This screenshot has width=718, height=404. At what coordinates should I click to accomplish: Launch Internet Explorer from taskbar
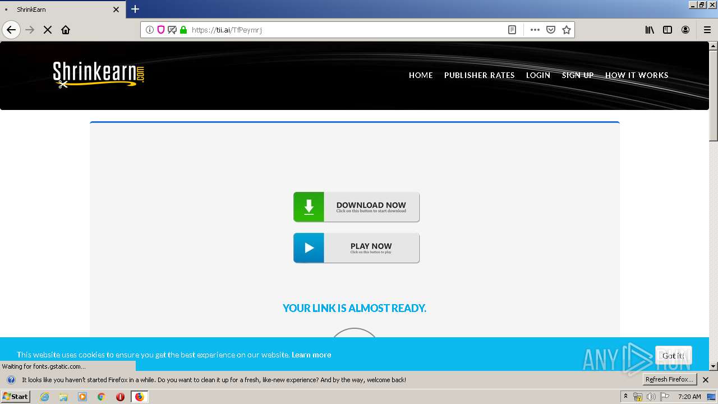tap(44, 397)
